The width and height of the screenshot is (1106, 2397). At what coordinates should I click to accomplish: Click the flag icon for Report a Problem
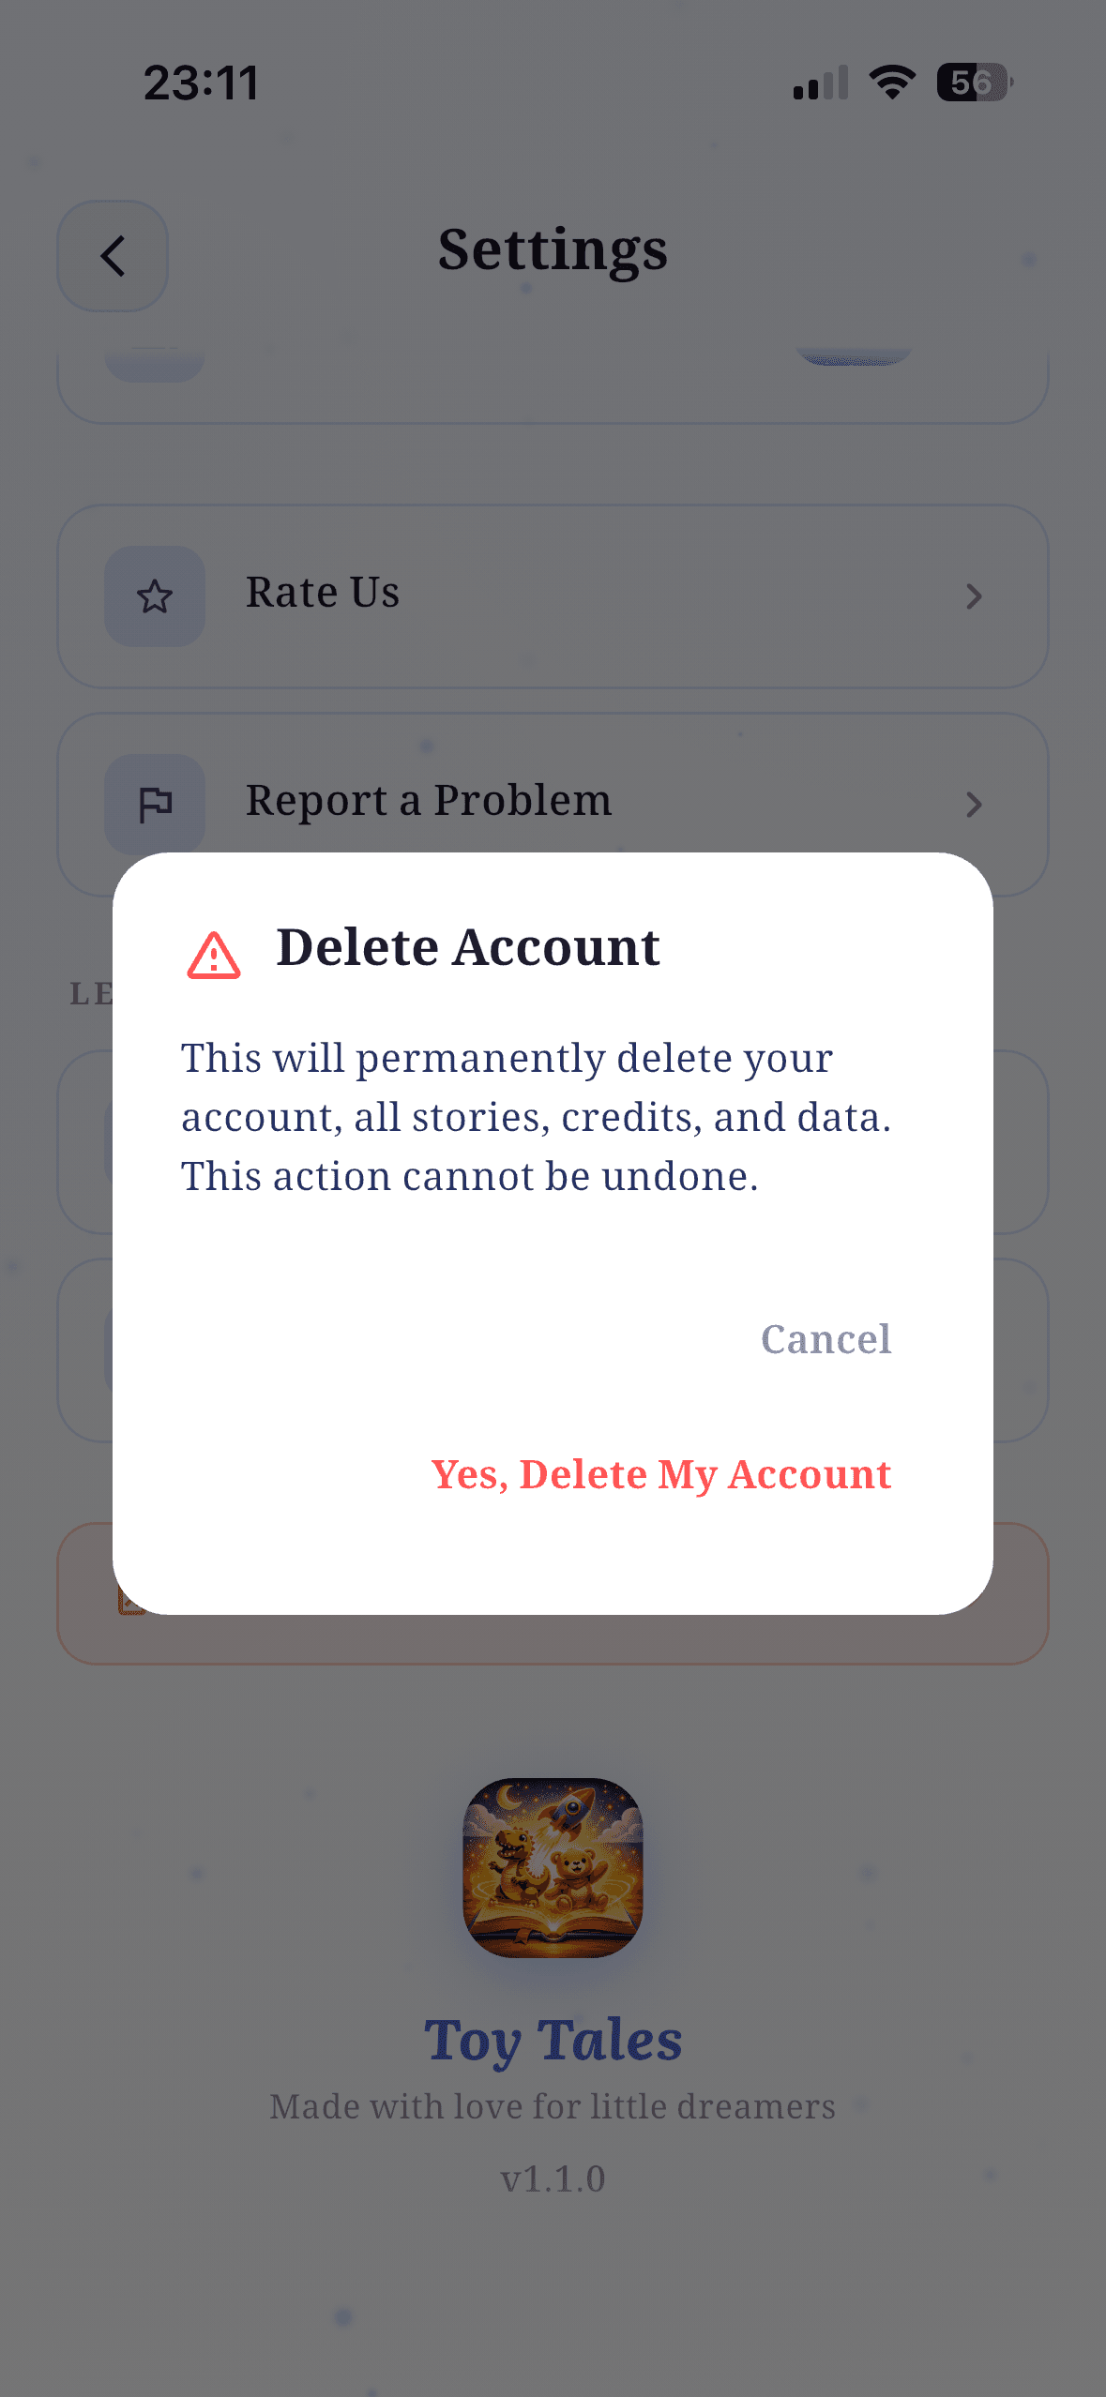coord(155,804)
